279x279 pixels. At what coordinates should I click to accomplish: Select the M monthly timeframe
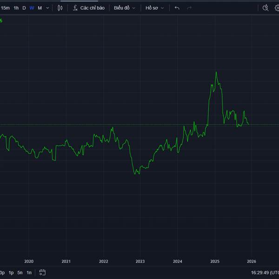pos(40,8)
